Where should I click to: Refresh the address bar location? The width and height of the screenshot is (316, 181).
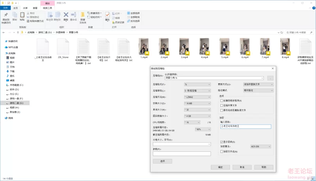click(x=282, y=32)
